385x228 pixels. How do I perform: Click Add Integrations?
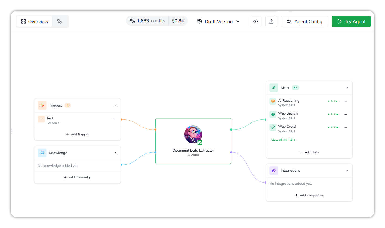(x=309, y=195)
